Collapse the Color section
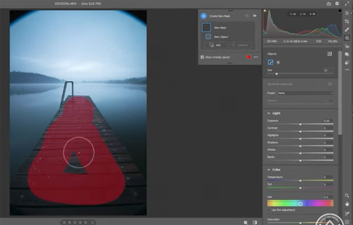Screen dimensions: 353x225 tap(269, 169)
